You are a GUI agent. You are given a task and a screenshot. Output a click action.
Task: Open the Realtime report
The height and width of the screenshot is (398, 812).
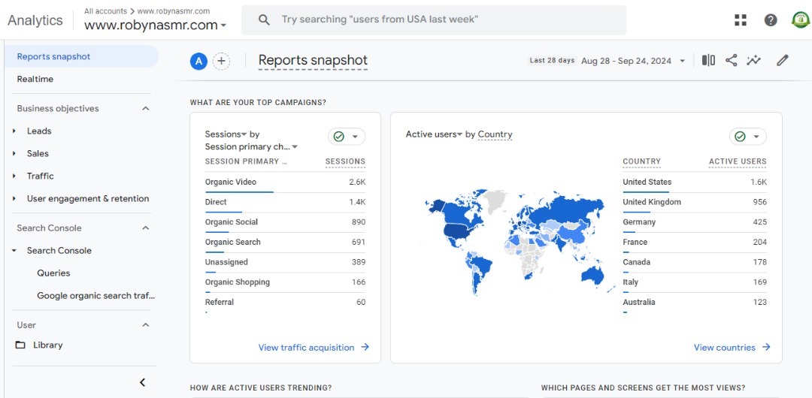[x=35, y=79]
